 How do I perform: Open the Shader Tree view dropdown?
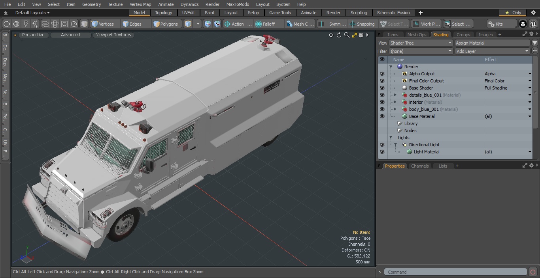[421, 43]
